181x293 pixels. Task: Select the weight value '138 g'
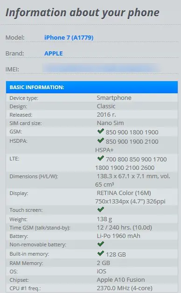pyautogui.click(x=104, y=219)
